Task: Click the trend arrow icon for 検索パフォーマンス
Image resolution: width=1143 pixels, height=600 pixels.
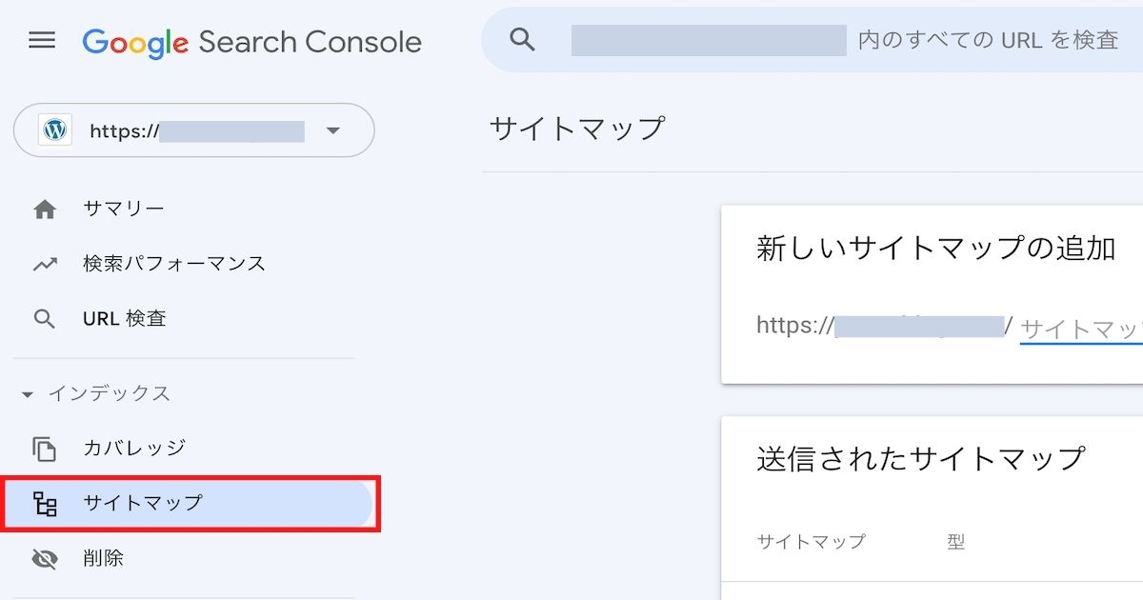Action: tap(45, 265)
